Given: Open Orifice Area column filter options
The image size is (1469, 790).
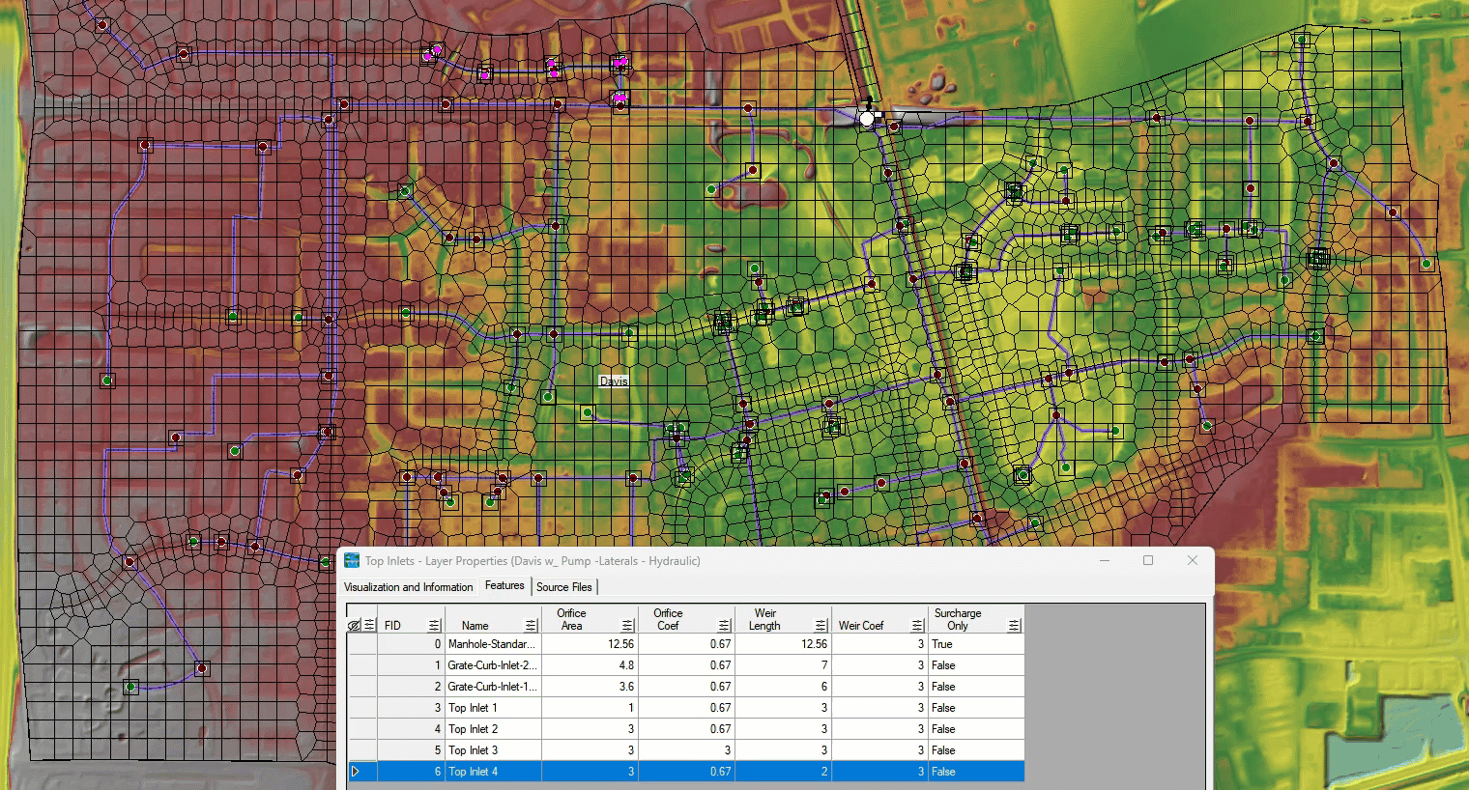Looking at the screenshot, I should click(627, 626).
